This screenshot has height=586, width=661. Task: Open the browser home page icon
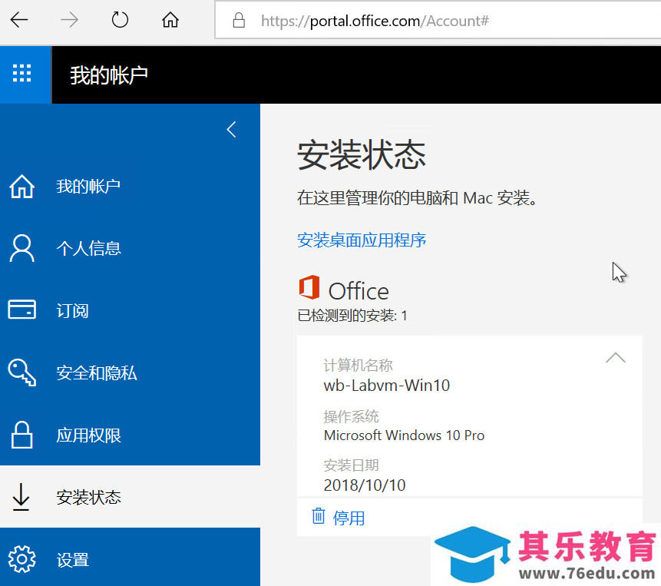(170, 20)
